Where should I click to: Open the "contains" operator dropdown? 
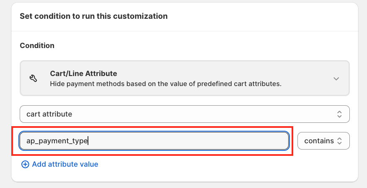(323, 141)
